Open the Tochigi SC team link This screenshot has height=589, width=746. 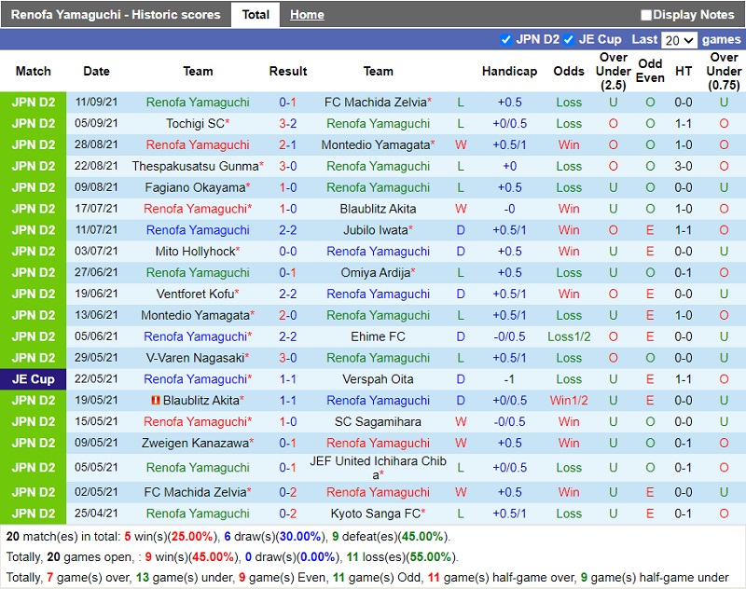click(195, 124)
